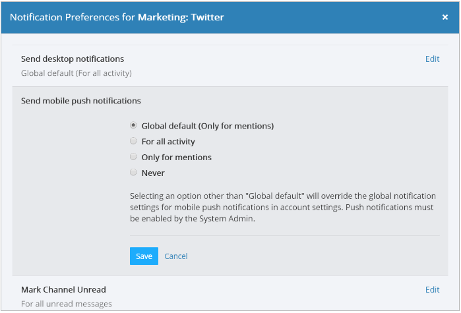This screenshot has width=461, height=313.
Task: Click the Send mobile push notifications heading
Action: 81,101
